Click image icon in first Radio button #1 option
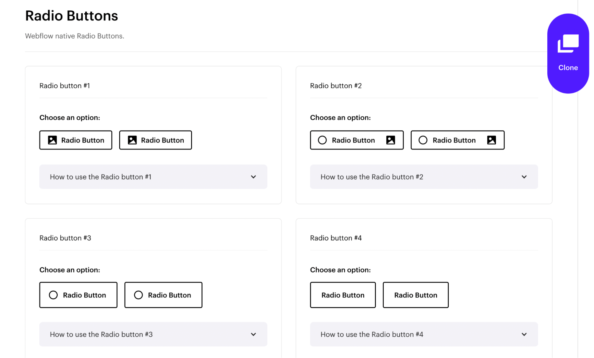This screenshot has width=594, height=358. click(x=52, y=140)
